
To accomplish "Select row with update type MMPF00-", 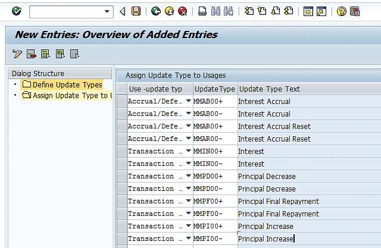I will click(x=122, y=214).
